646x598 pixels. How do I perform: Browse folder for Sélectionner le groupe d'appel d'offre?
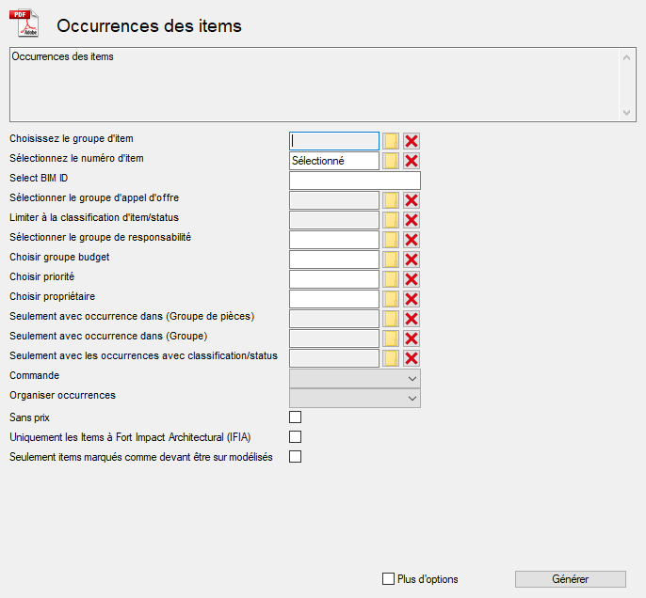coord(391,200)
